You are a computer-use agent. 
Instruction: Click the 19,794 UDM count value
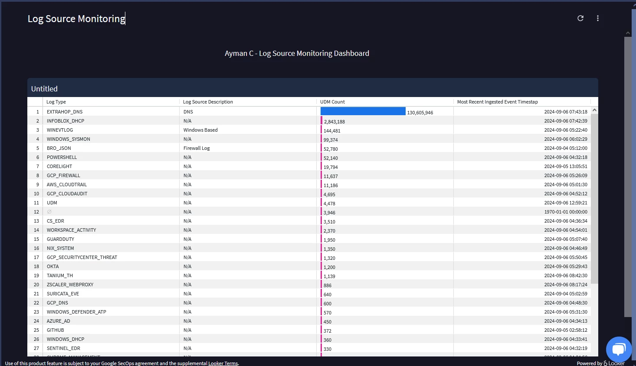tap(331, 167)
